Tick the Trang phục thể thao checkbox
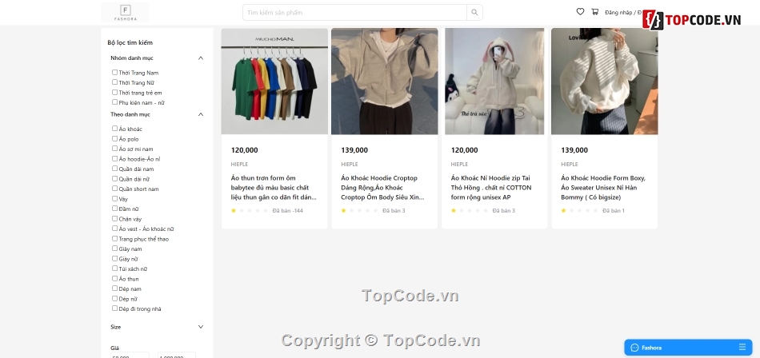The width and height of the screenshot is (760, 358). click(x=115, y=238)
